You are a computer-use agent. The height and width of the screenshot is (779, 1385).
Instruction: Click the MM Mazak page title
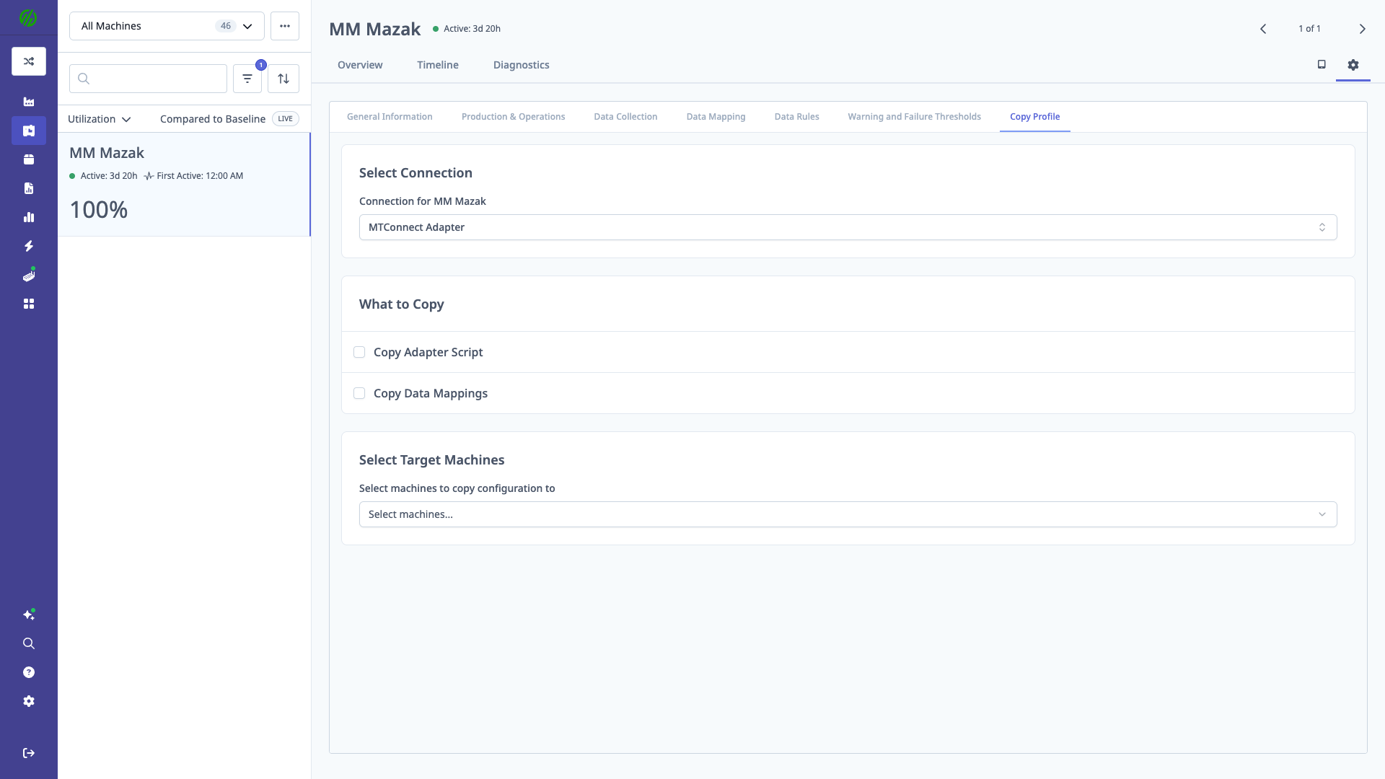tap(374, 29)
